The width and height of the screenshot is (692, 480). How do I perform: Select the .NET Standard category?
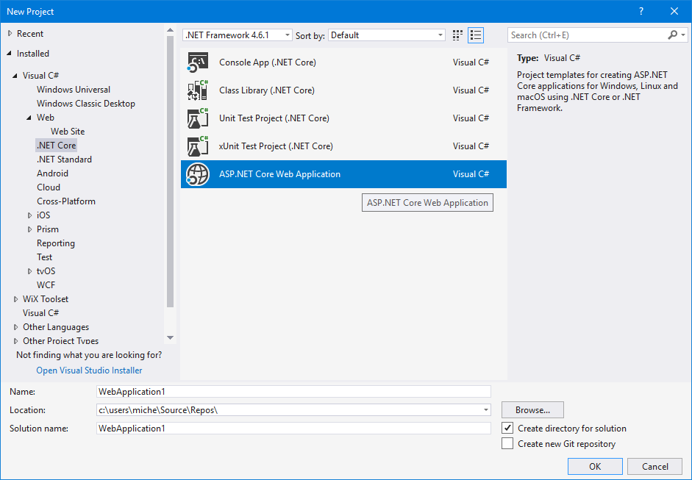click(64, 160)
